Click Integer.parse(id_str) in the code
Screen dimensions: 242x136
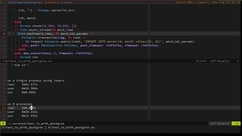click(56, 10)
